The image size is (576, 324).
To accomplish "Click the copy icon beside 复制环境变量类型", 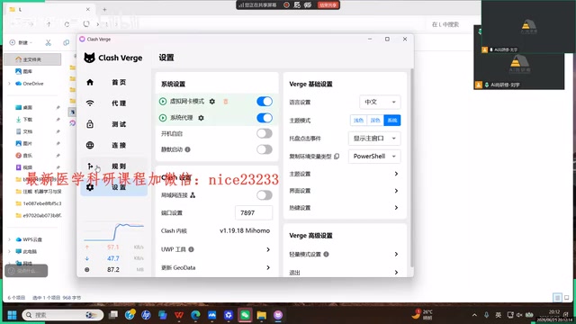I will pos(337,157).
